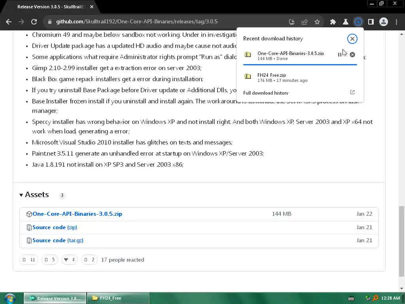Viewport: 405px width, 304px height.
Task: Open the Windows Start button
Action: tap(9, 298)
